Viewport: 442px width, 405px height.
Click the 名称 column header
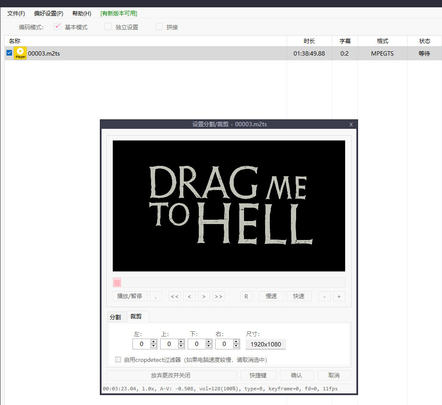point(145,41)
